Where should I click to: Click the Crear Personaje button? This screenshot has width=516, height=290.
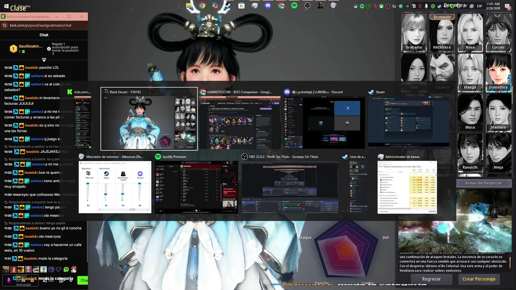[x=479, y=279]
